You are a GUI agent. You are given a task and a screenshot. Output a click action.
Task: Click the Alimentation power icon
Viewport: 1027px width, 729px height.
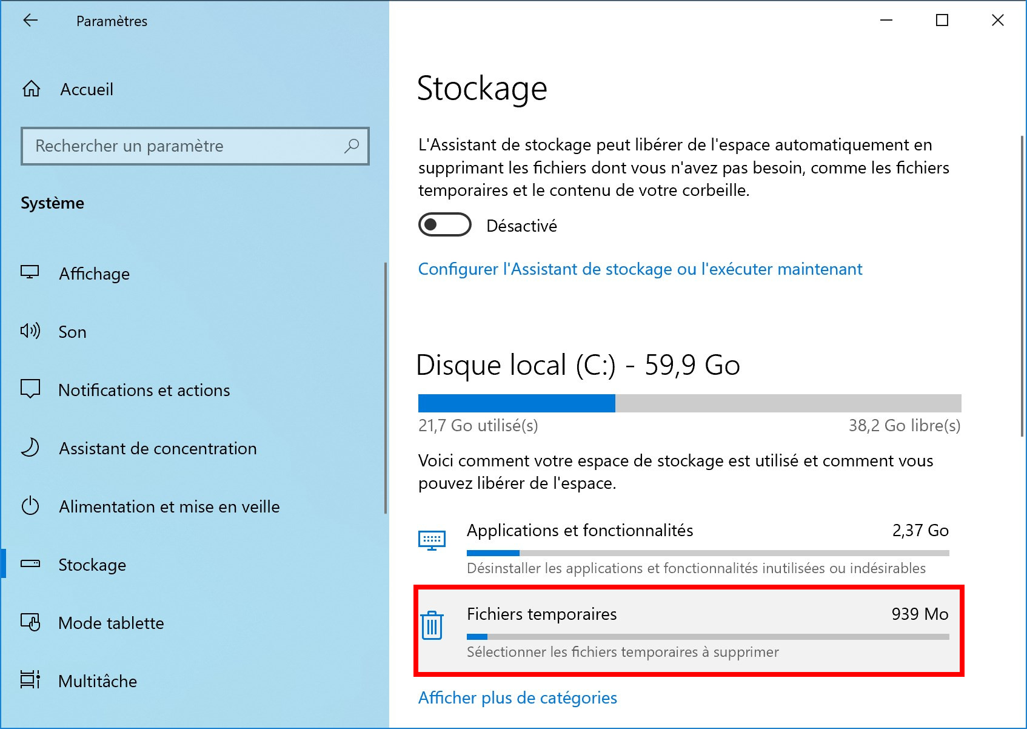click(x=30, y=506)
